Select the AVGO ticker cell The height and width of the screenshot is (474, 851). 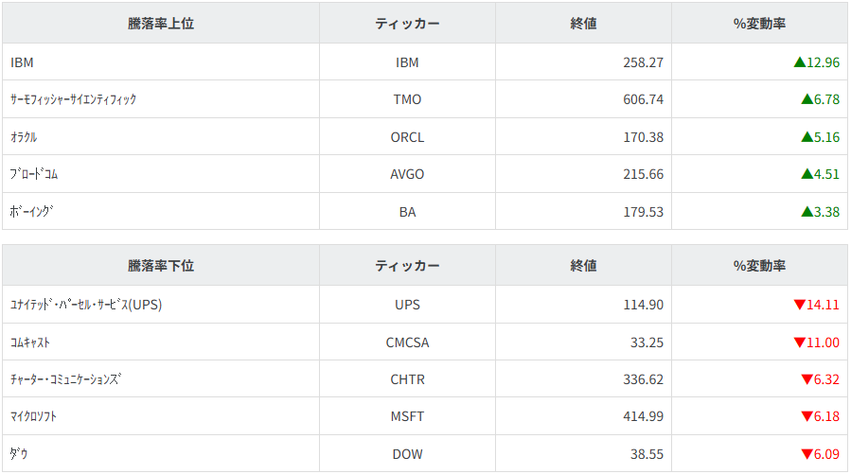(x=407, y=174)
